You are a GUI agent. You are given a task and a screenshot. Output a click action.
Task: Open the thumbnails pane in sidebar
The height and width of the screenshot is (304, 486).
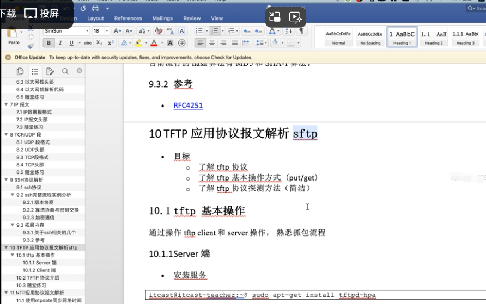pos(20,71)
